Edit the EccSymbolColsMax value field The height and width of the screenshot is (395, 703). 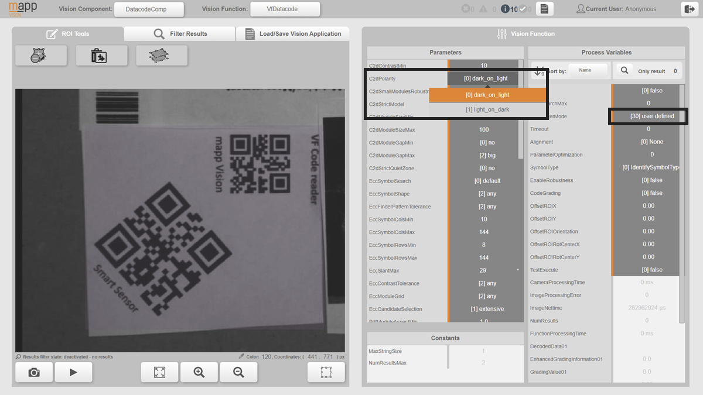(x=484, y=232)
